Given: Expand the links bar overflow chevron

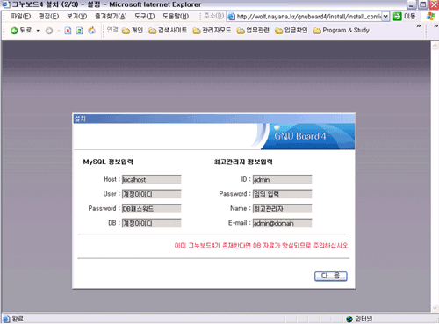Looking at the screenshot, I should pyautogui.click(x=419, y=26).
